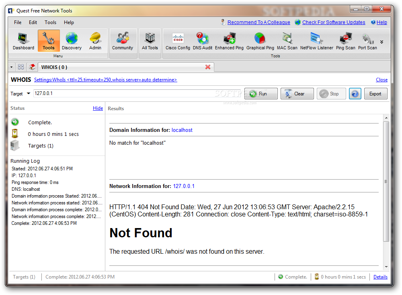Click the 'Not Found' heading in results
The width and height of the screenshot is (402, 295).
141,233
